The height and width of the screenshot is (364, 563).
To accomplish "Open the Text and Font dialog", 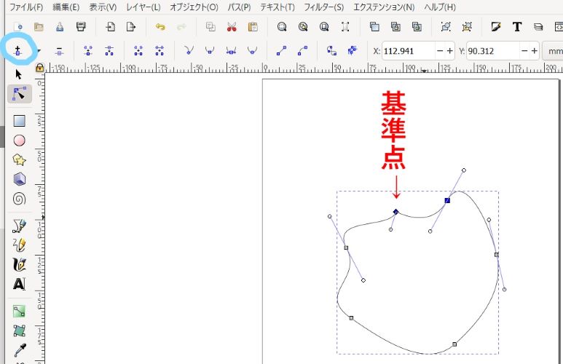I will (x=517, y=26).
